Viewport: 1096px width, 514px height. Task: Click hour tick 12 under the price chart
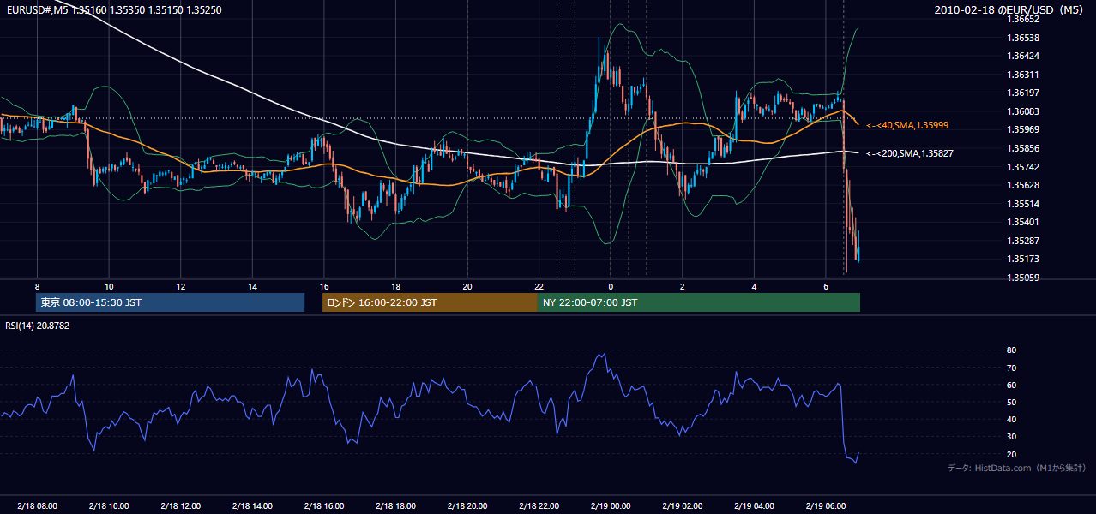[x=180, y=286]
